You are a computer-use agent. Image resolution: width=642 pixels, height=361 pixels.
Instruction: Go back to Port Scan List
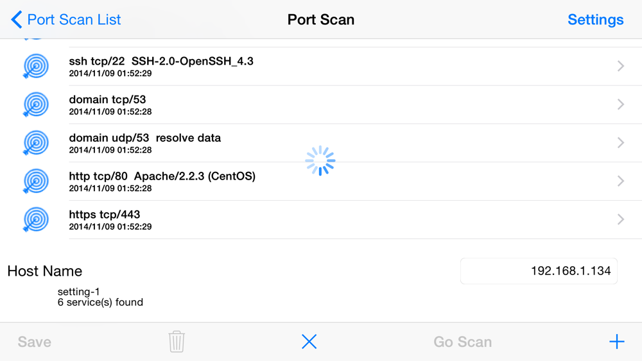pyautogui.click(x=66, y=20)
